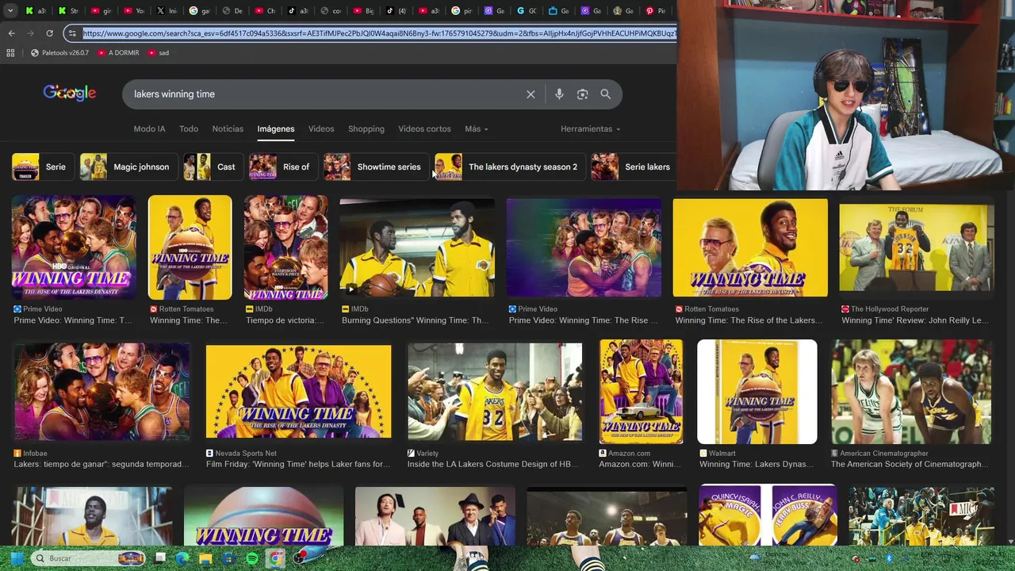
Task: Open Microsoft Store from the taskbar
Action: (228, 558)
